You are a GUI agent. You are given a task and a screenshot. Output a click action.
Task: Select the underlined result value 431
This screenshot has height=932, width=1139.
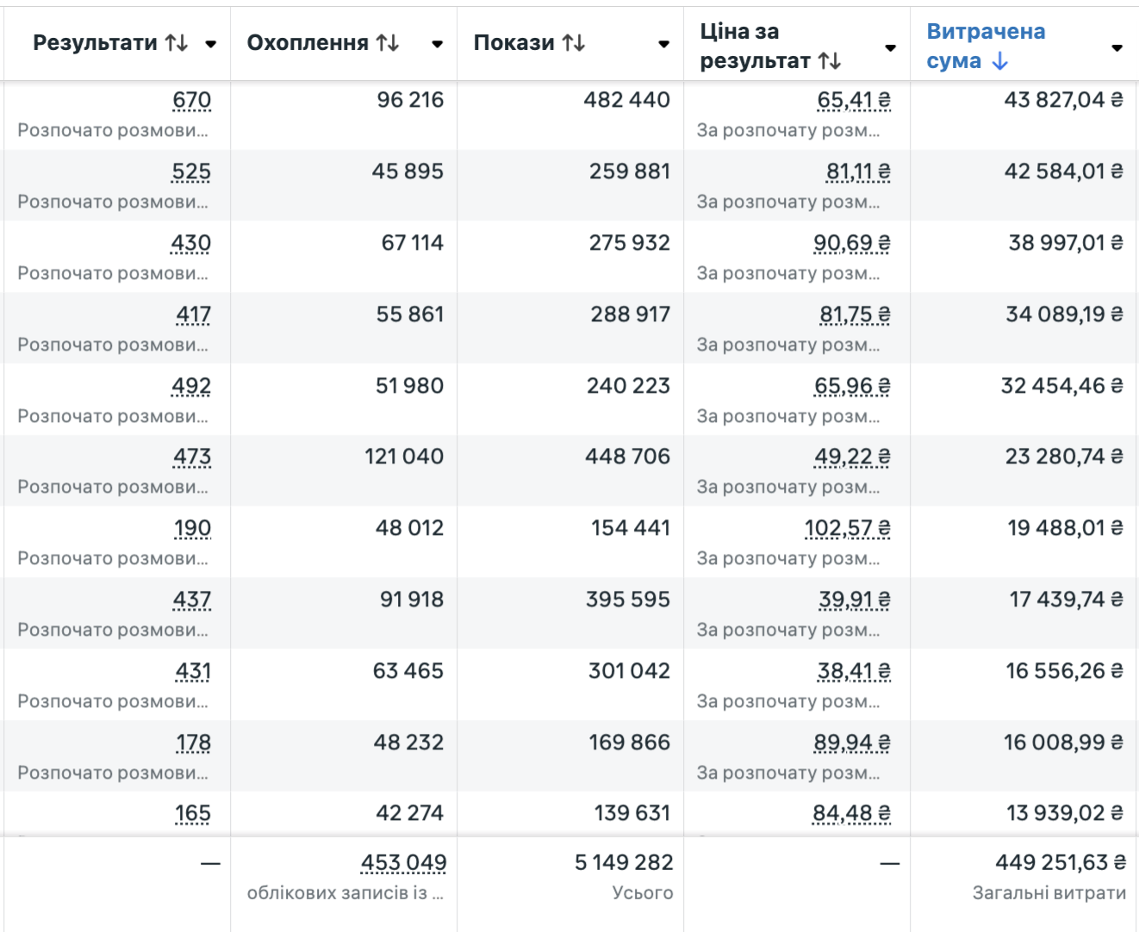click(193, 672)
